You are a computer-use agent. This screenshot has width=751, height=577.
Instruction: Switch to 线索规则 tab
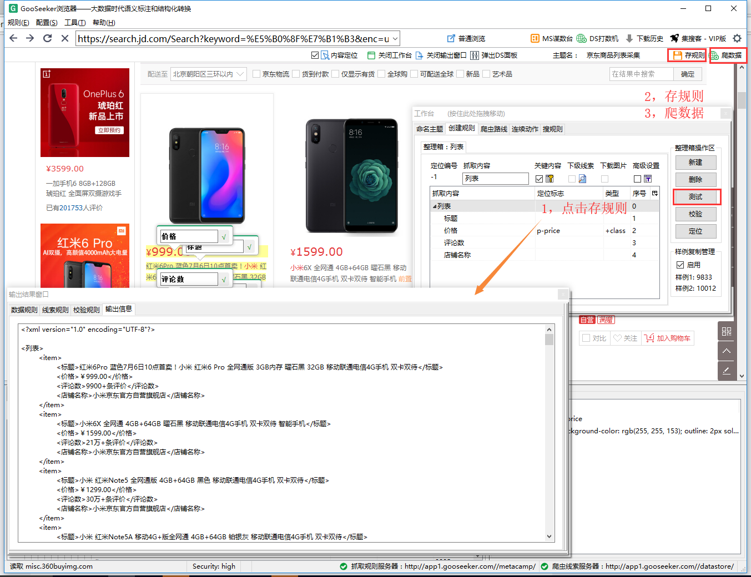pos(56,310)
